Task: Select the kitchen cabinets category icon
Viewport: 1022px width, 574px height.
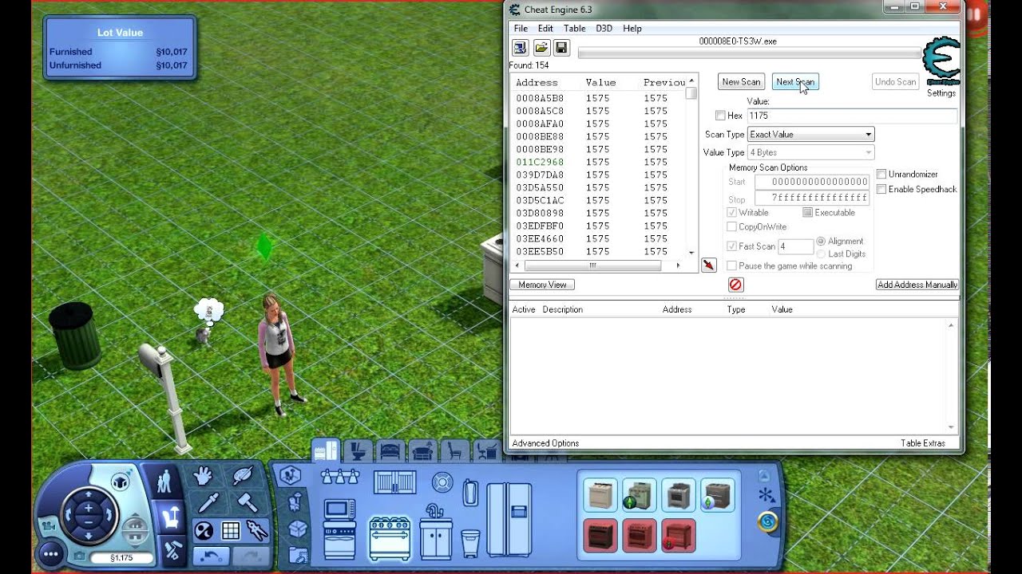Action: click(x=395, y=482)
